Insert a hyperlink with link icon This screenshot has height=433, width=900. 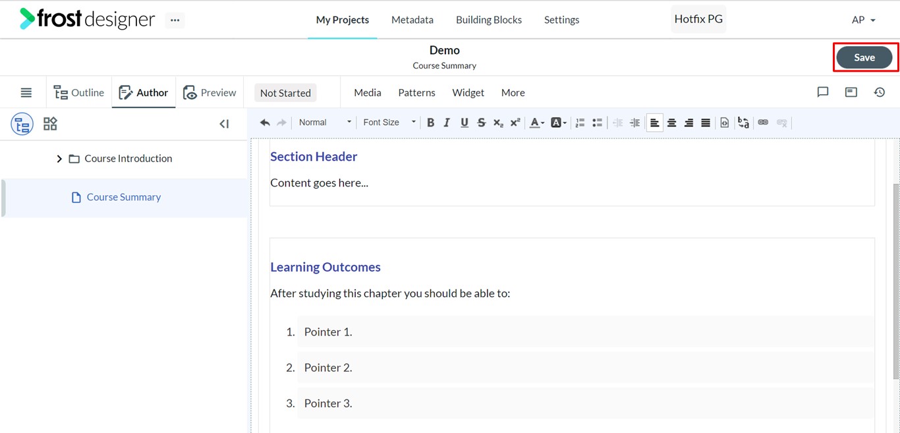click(763, 123)
